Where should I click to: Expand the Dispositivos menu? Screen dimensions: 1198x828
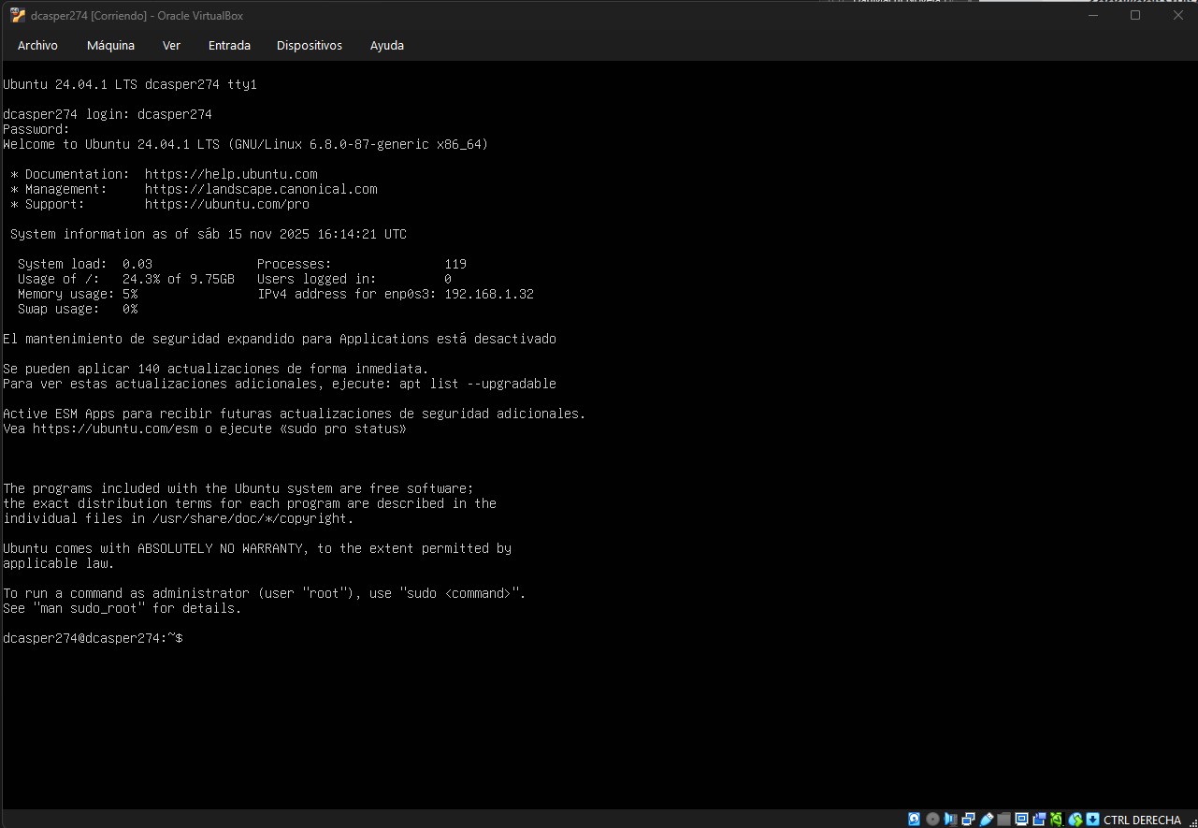pos(310,45)
